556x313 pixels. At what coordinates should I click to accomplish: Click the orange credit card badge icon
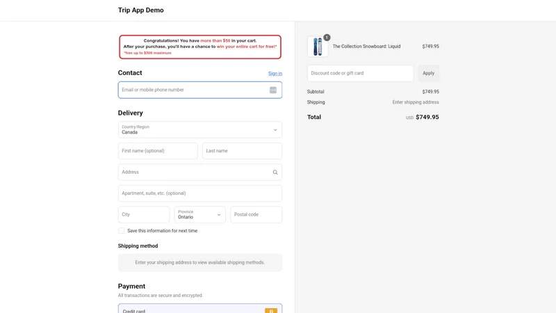[271, 311]
